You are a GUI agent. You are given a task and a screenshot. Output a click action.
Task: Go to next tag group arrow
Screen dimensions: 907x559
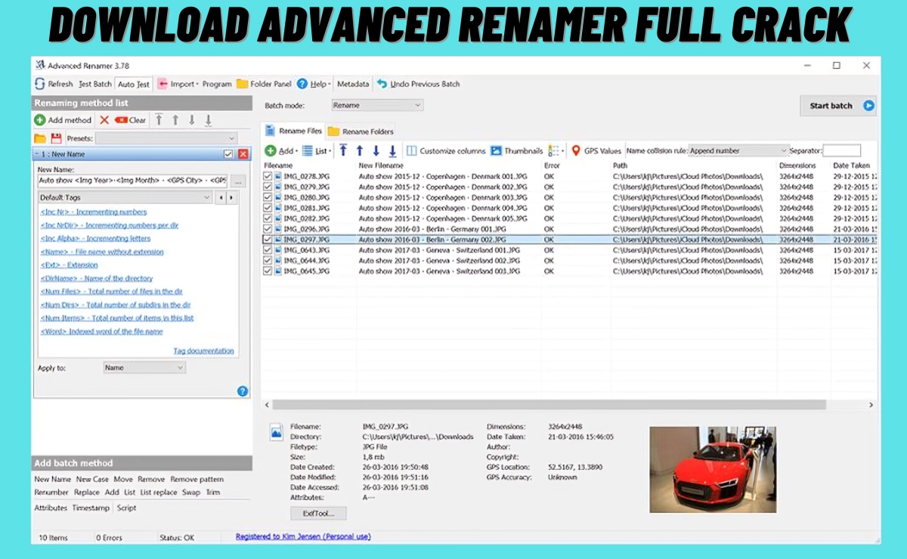[x=231, y=197]
